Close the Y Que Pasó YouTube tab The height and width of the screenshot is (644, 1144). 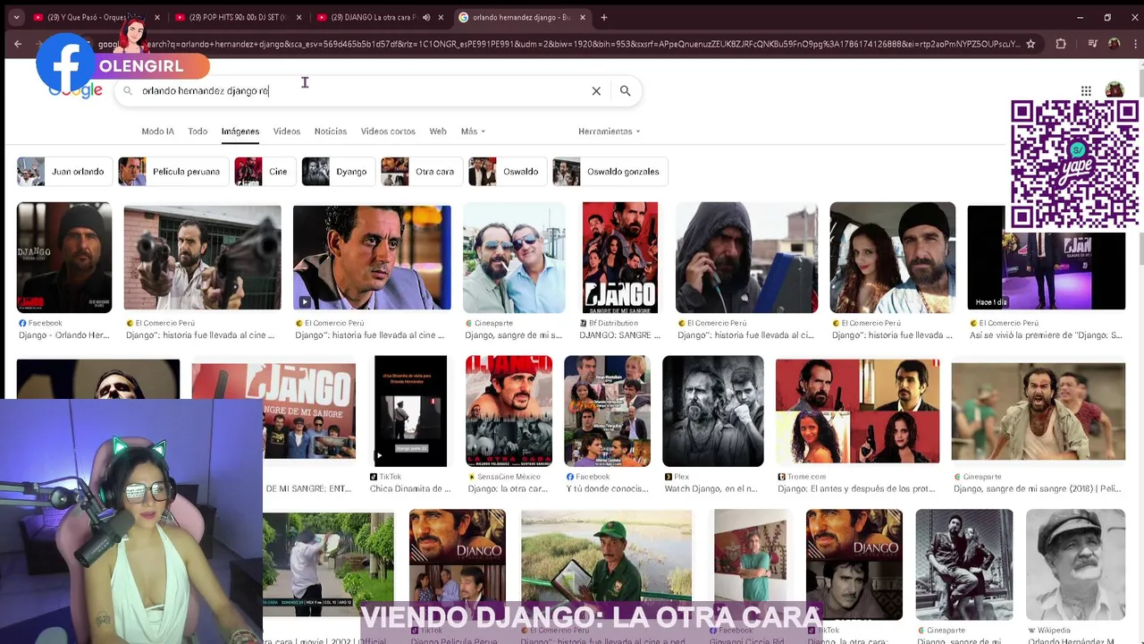(x=156, y=17)
